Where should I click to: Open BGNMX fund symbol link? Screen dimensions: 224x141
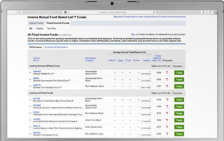(37, 105)
